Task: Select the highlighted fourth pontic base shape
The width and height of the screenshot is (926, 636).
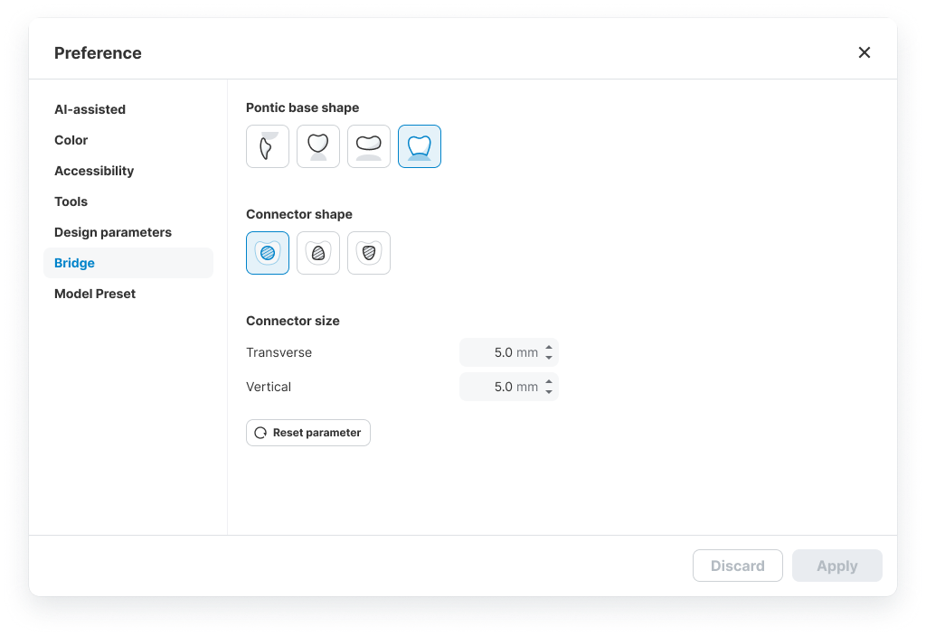Action: [x=420, y=146]
